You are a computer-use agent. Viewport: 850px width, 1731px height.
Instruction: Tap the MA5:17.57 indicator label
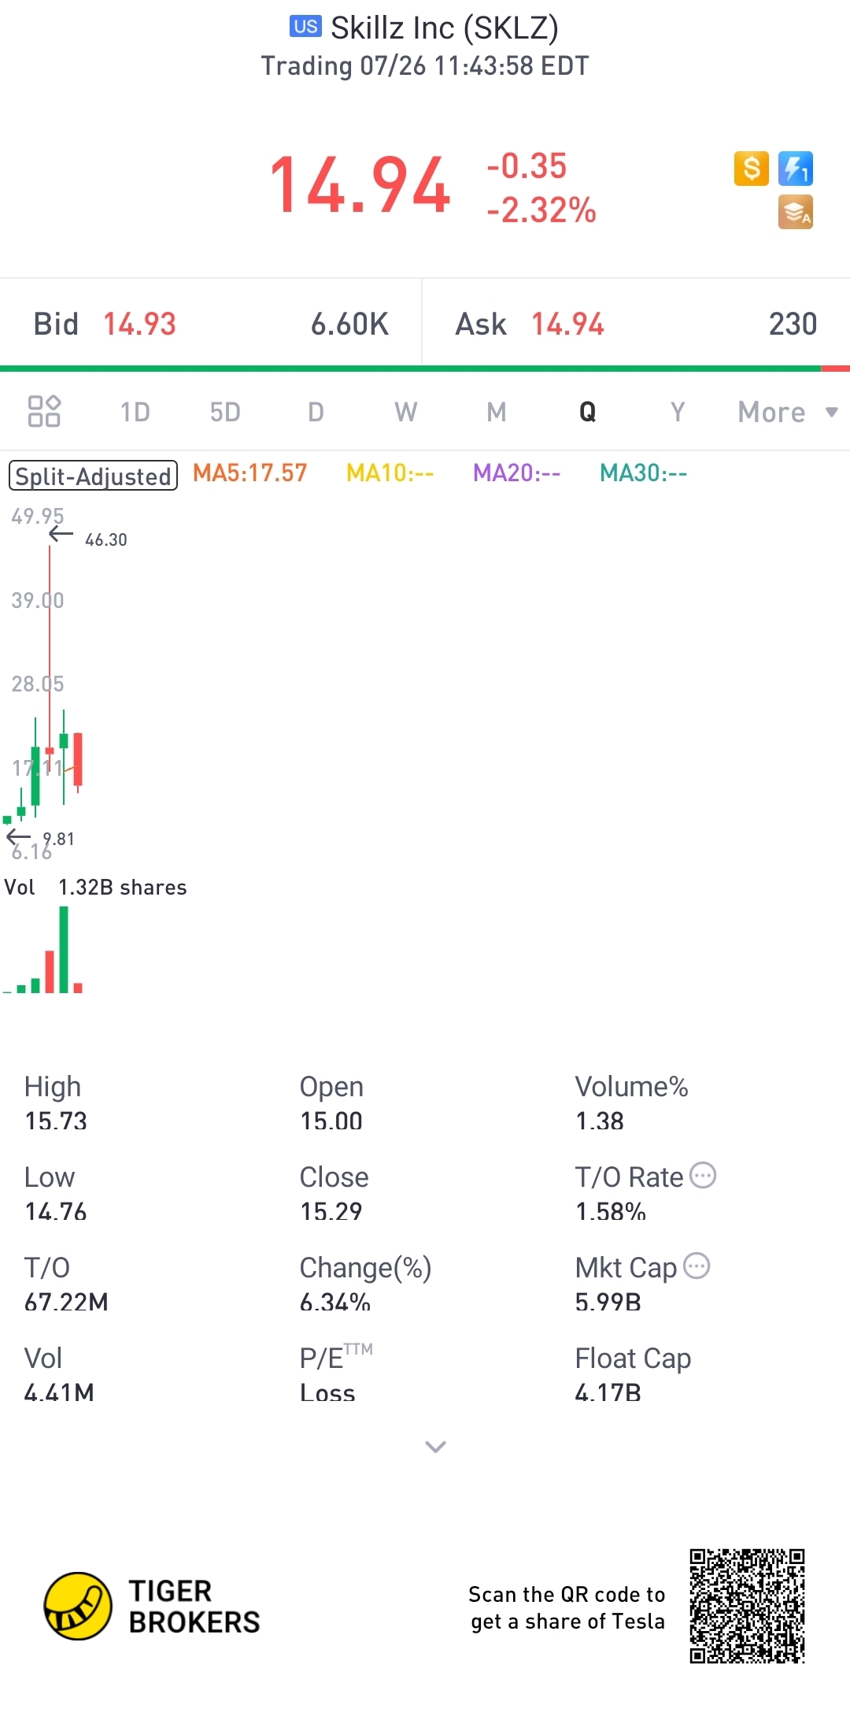point(249,473)
